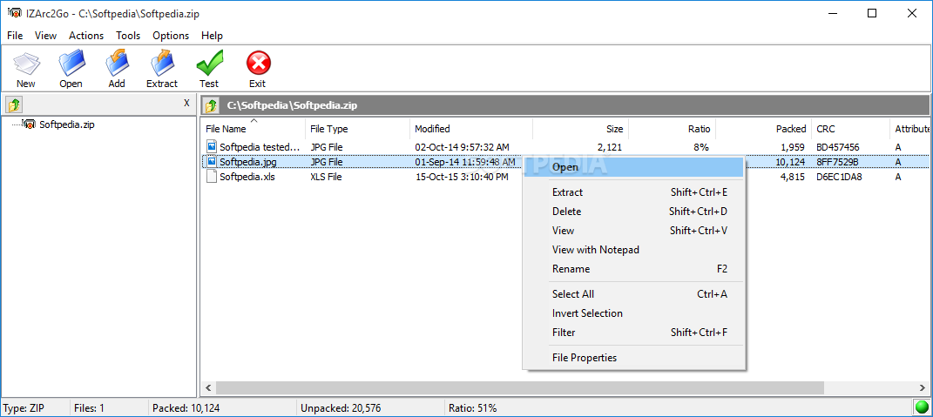Click the Type: ZIP status bar entry

[x=24, y=408]
